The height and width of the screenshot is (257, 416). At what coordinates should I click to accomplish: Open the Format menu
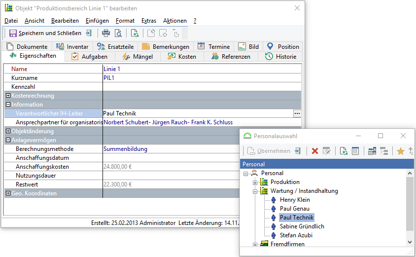[x=125, y=21]
